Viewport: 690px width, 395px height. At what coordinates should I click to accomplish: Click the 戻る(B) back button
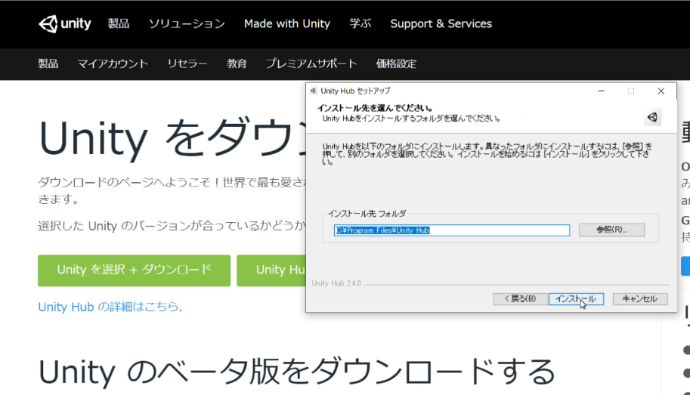point(520,298)
